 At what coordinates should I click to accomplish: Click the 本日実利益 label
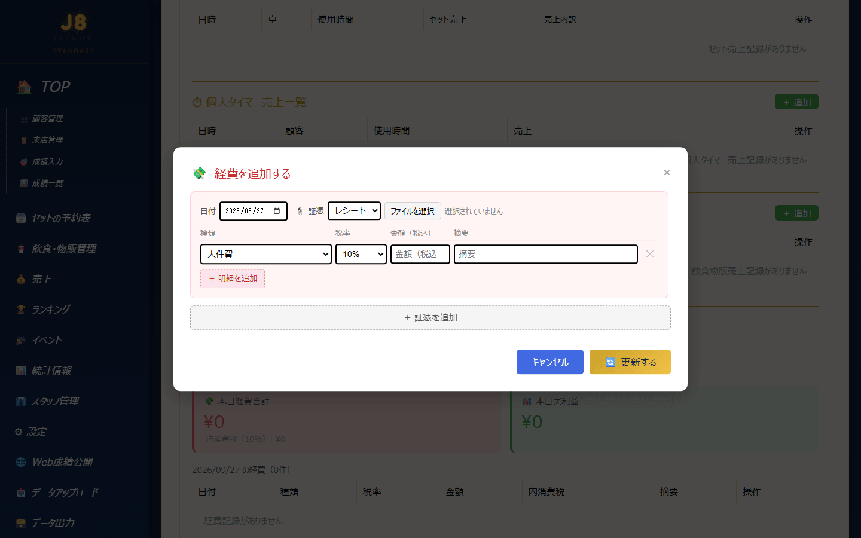click(557, 401)
